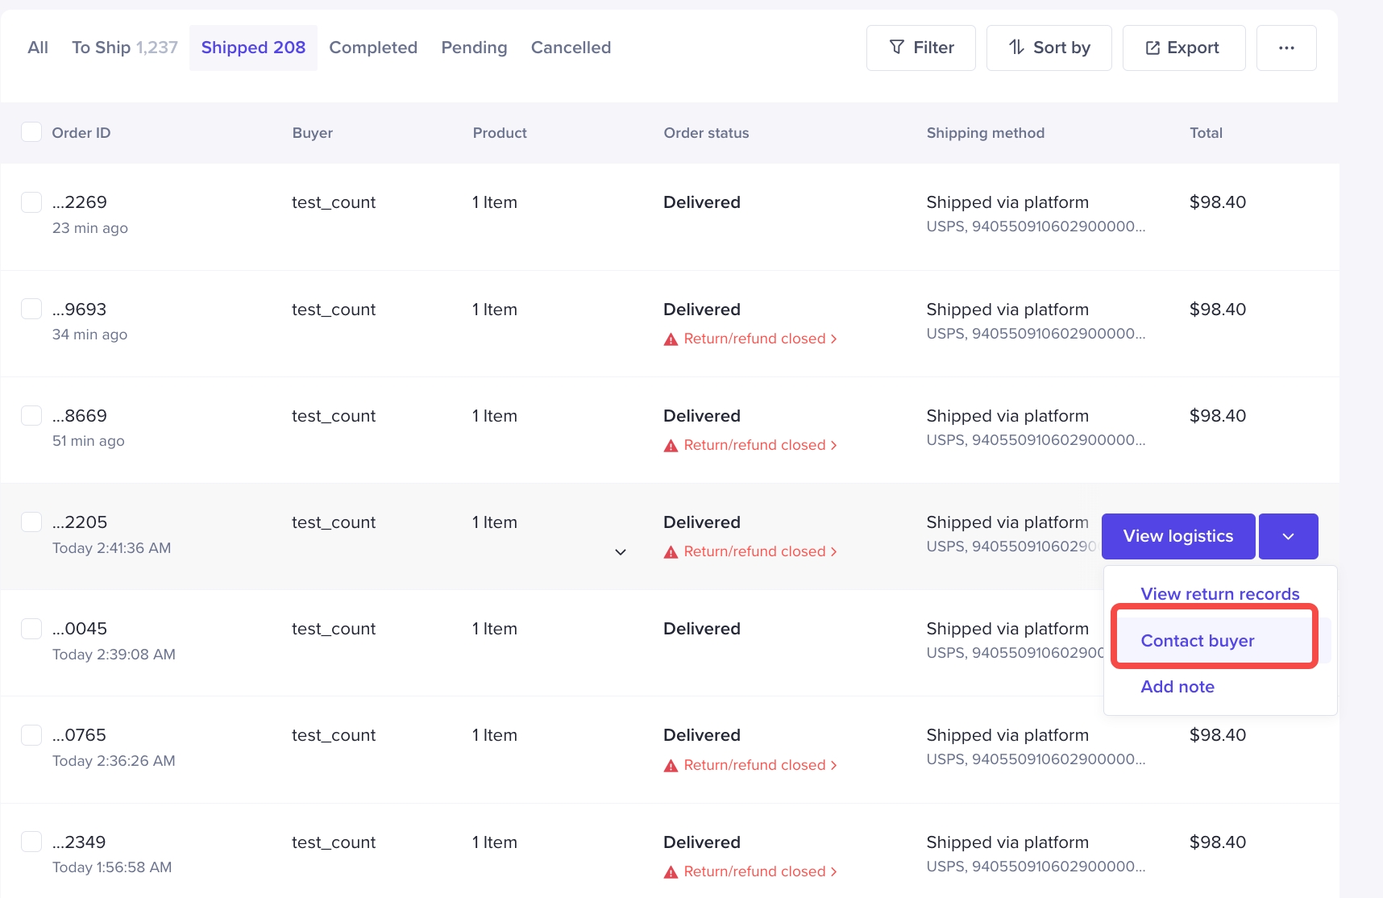The width and height of the screenshot is (1383, 898).
Task: Switch to the All orders tab
Action: tap(38, 48)
